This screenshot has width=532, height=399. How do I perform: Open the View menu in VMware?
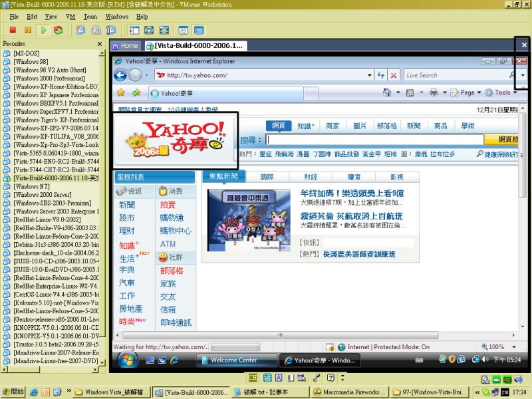point(51,17)
